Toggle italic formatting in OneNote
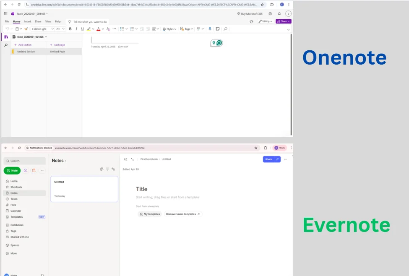This screenshot has width=409, height=276. pyautogui.click(x=76, y=29)
